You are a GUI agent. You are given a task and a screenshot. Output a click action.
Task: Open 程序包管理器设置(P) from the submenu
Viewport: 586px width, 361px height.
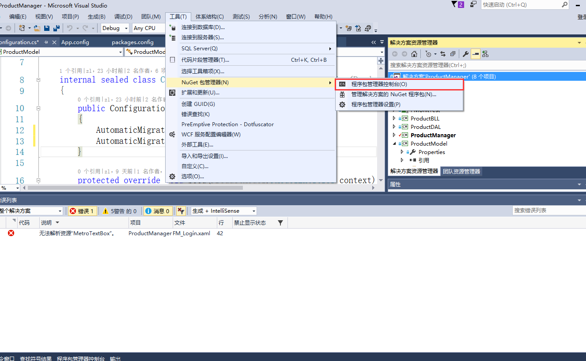pyautogui.click(x=400, y=105)
